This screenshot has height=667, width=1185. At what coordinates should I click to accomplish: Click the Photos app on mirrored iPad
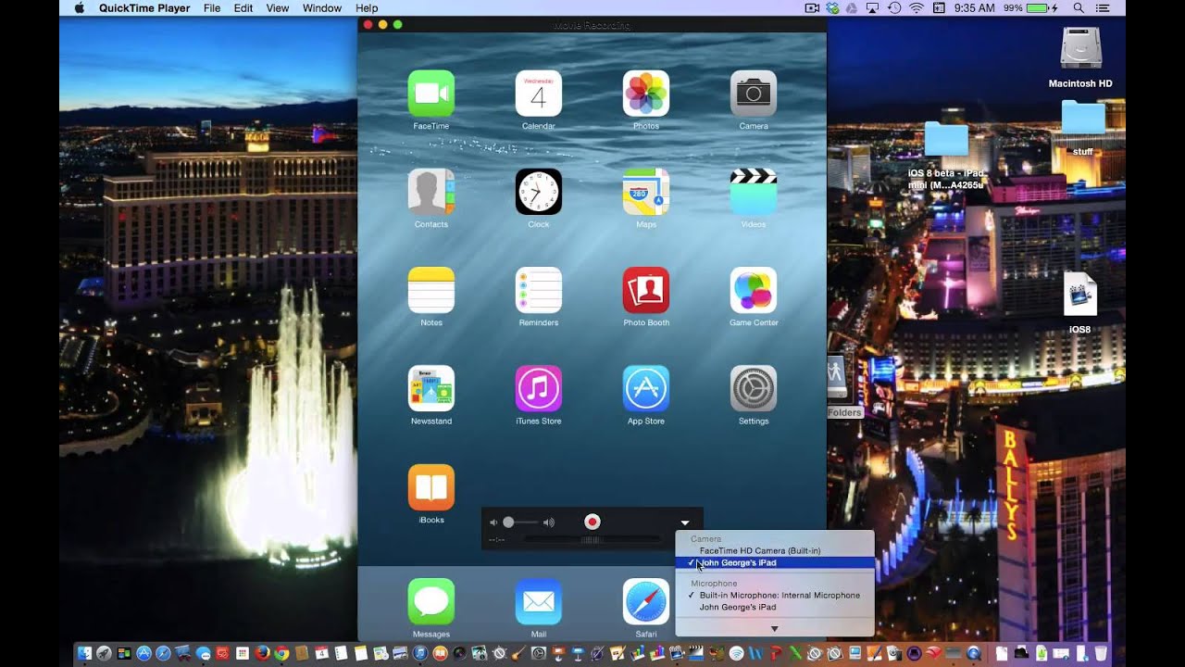[x=646, y=93]
